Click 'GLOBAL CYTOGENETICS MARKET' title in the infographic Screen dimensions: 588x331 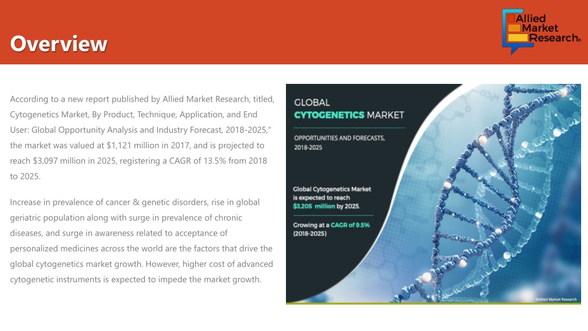click(349, 109)
